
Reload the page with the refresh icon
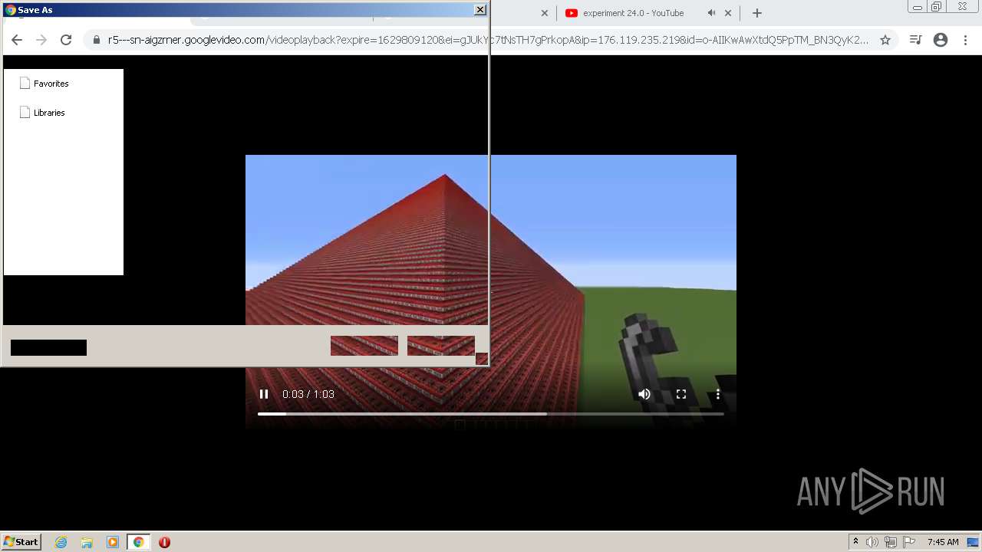(x=66, y=40)
